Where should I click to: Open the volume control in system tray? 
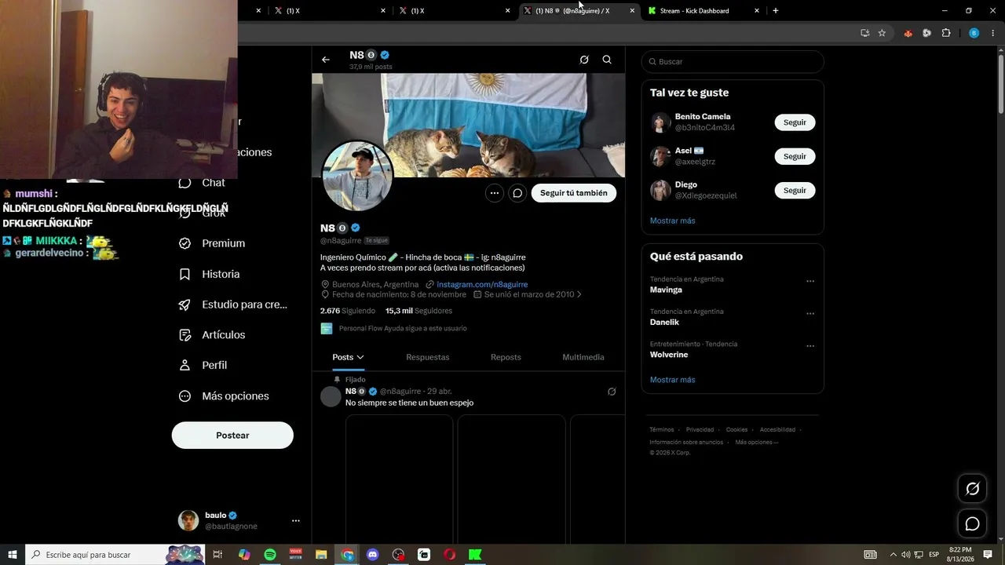point(905,555)
